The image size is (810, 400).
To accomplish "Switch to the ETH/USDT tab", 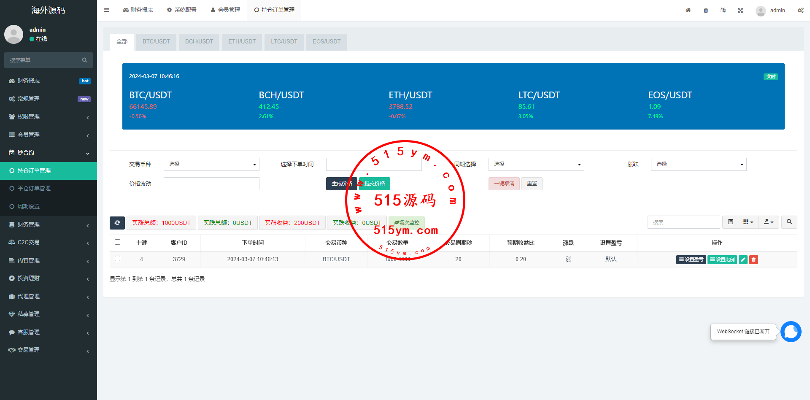I will (x=242, y=41).
